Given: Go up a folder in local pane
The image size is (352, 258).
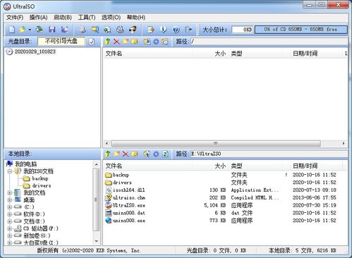Looking at the screenshot, I should [107, 154].
